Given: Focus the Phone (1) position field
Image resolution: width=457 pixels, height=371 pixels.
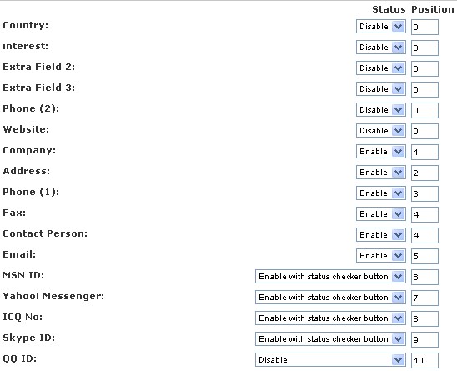Looking at the screenshot, I should pos(424,193).
